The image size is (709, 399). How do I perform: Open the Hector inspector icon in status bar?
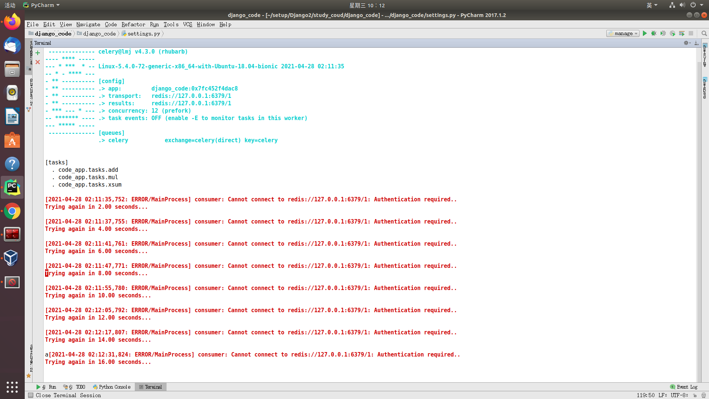tap(703, 395)
